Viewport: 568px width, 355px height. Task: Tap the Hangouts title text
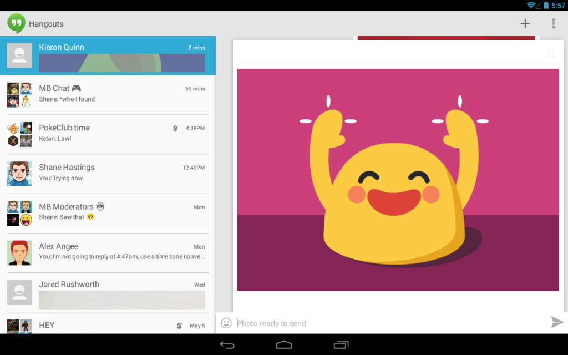(x=46, y=24)
